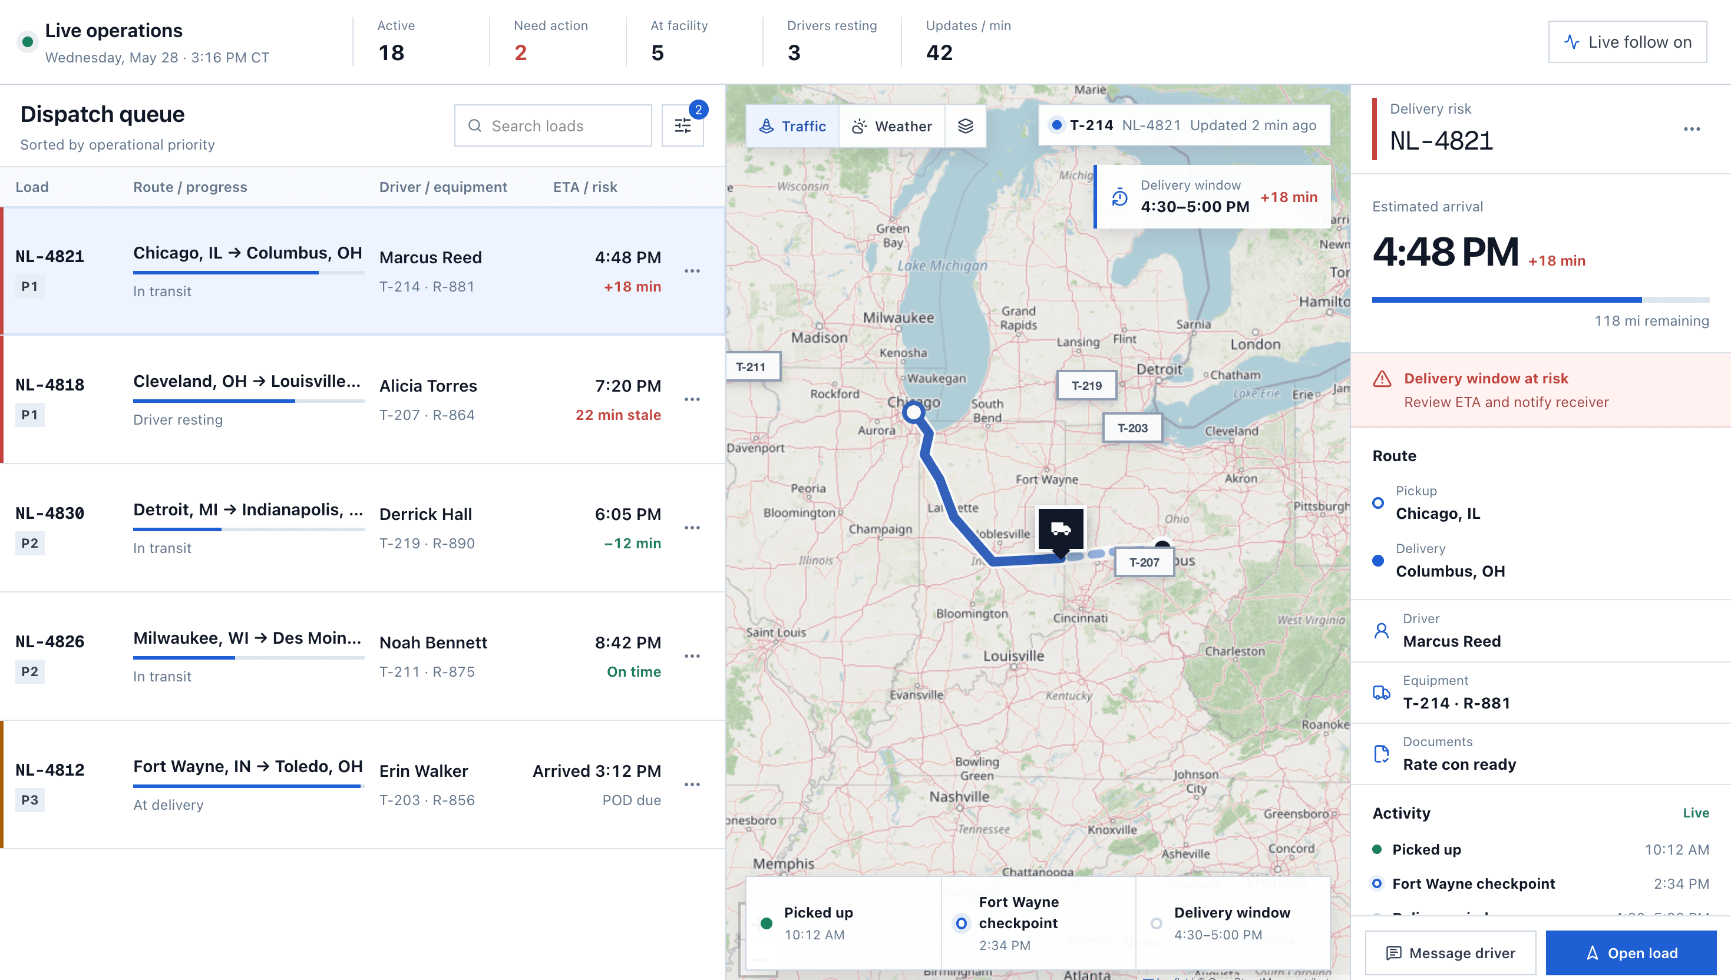
Task: Click the warning triangle in risk alert
Action: tap(1382, 379)
